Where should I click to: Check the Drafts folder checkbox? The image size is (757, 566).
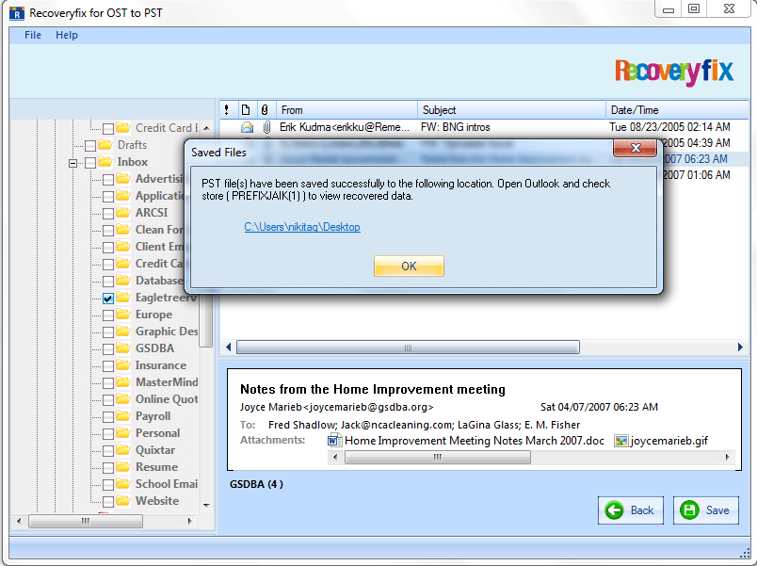(x=90, y=146)
